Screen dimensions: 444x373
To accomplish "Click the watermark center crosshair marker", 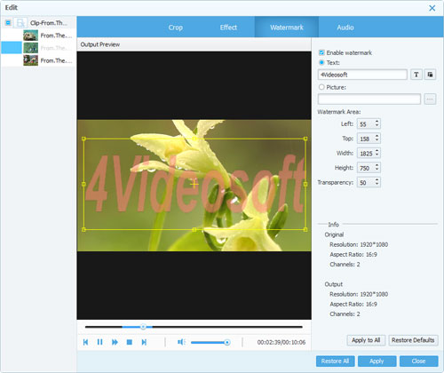I will click(x=194, y=184).
